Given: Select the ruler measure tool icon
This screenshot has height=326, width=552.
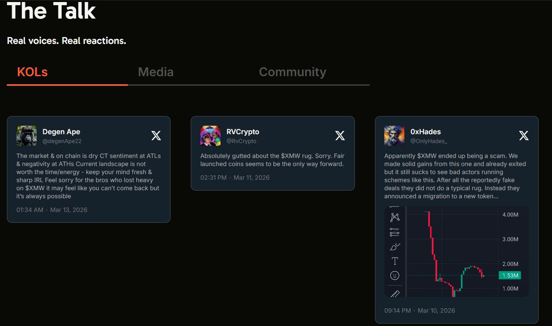Looking at the screenshot, I should tap(395, 294).
